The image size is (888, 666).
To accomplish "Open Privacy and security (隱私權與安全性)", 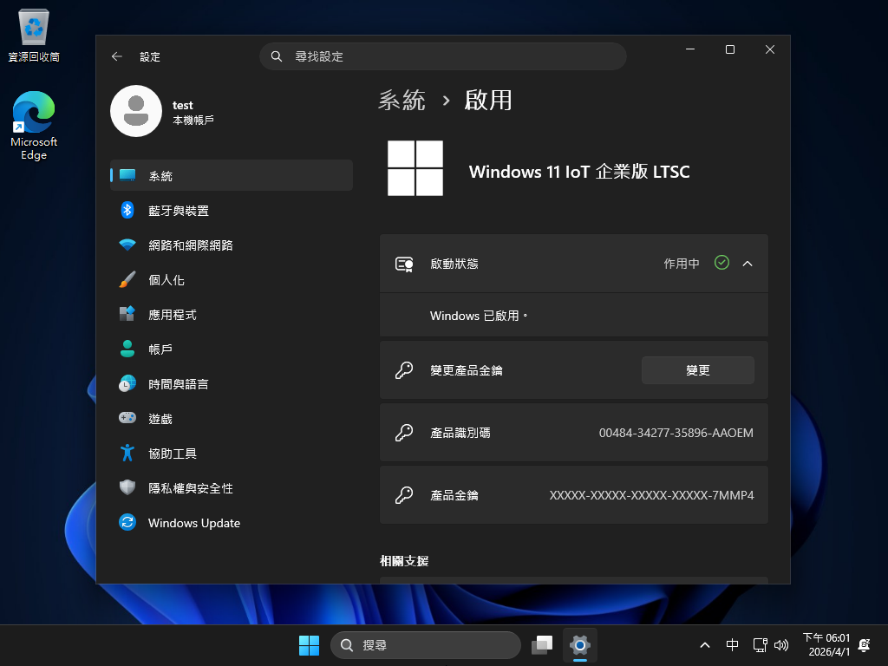I will click(190, 488).
